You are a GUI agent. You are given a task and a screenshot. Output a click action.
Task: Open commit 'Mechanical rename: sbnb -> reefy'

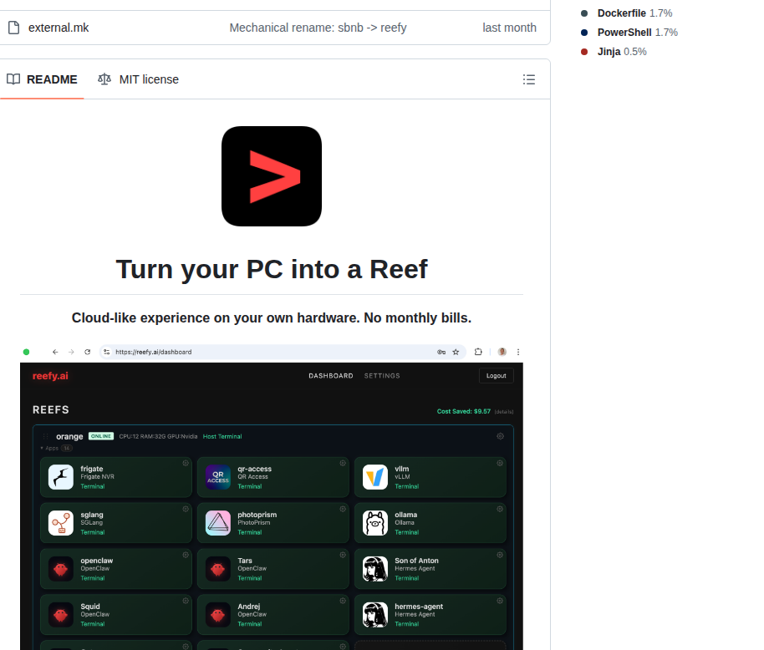(318, 28)
